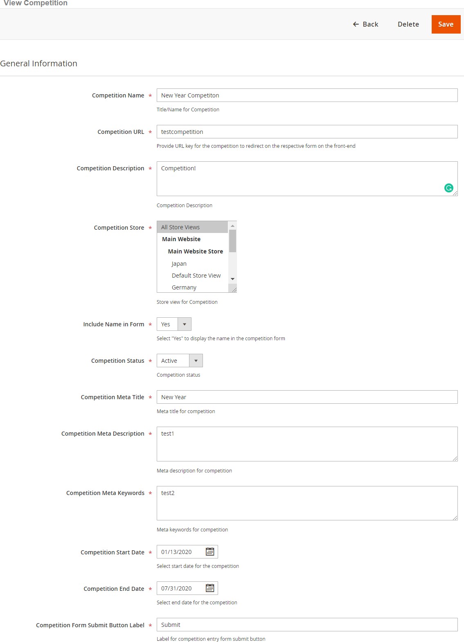Screen dimensions: 464x642
Task: Delete this competition
Action: (x=408, y=24)
